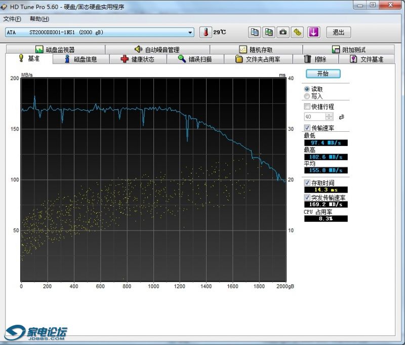
Task: Switch to the 附加测试 extra tests tab
Action: (x=348, y=49)
